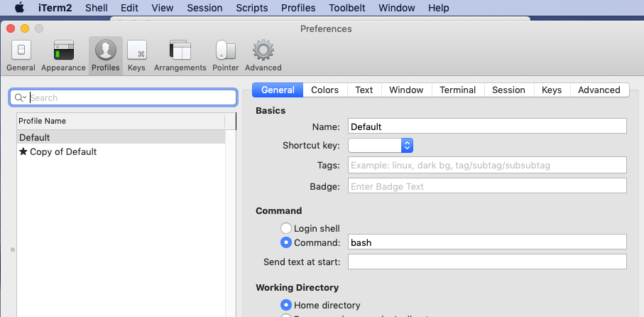This screenshot has height=317, width=644.
Task: Open the Window menu
Action: pyautogui.click(x=397, y=8)
